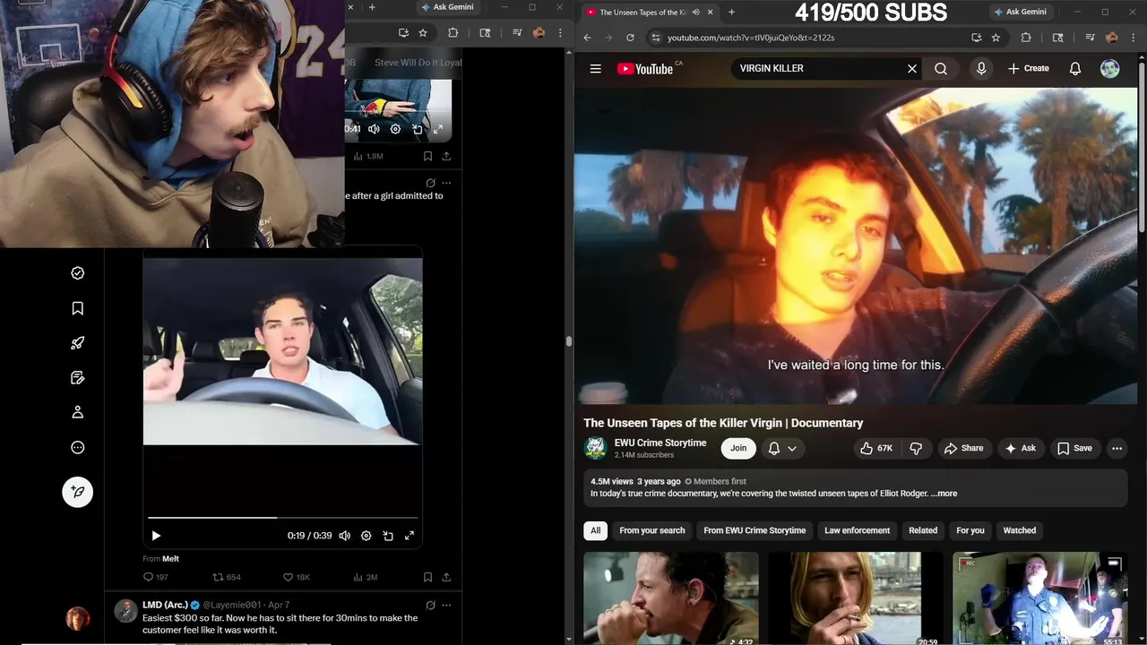Expand the 0:41 tweet video fullscreen

(x=438, y=129)
